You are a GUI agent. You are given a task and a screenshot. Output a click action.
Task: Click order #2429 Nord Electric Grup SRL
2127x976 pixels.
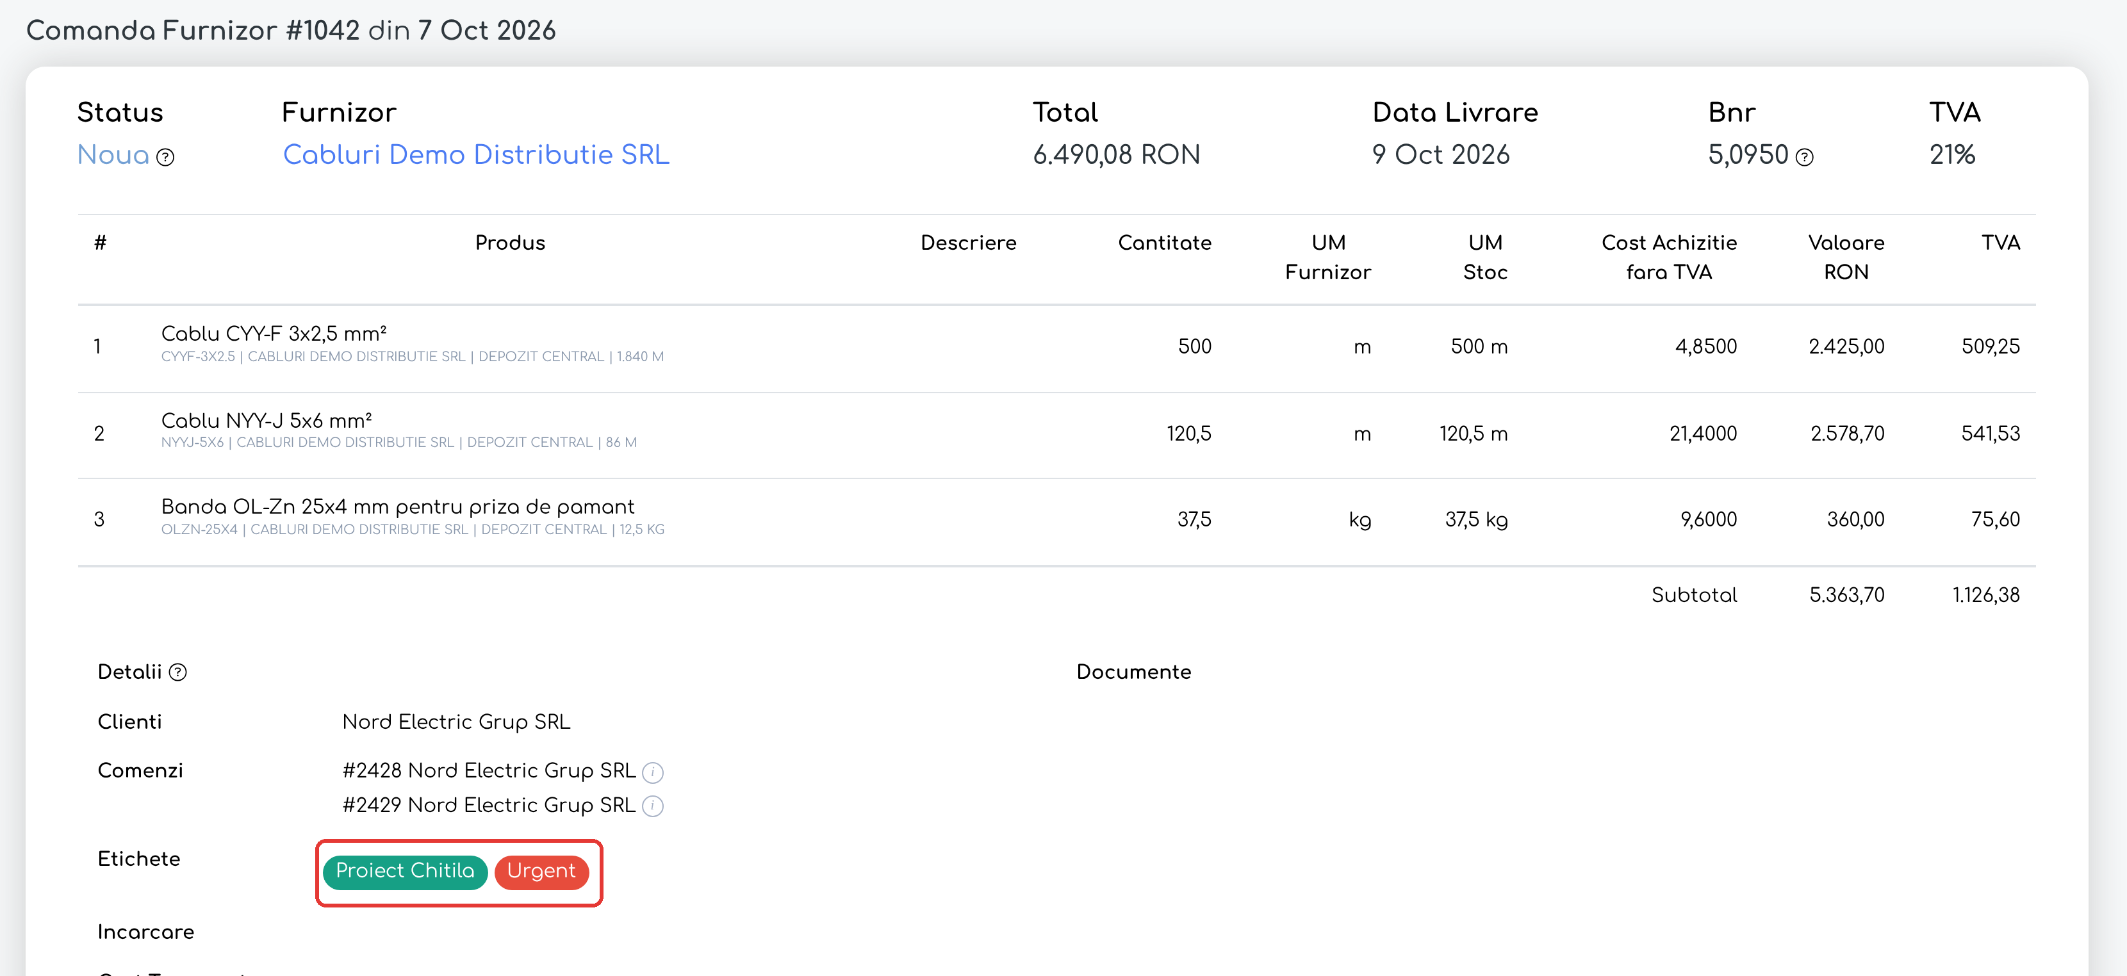coord(489,805)
